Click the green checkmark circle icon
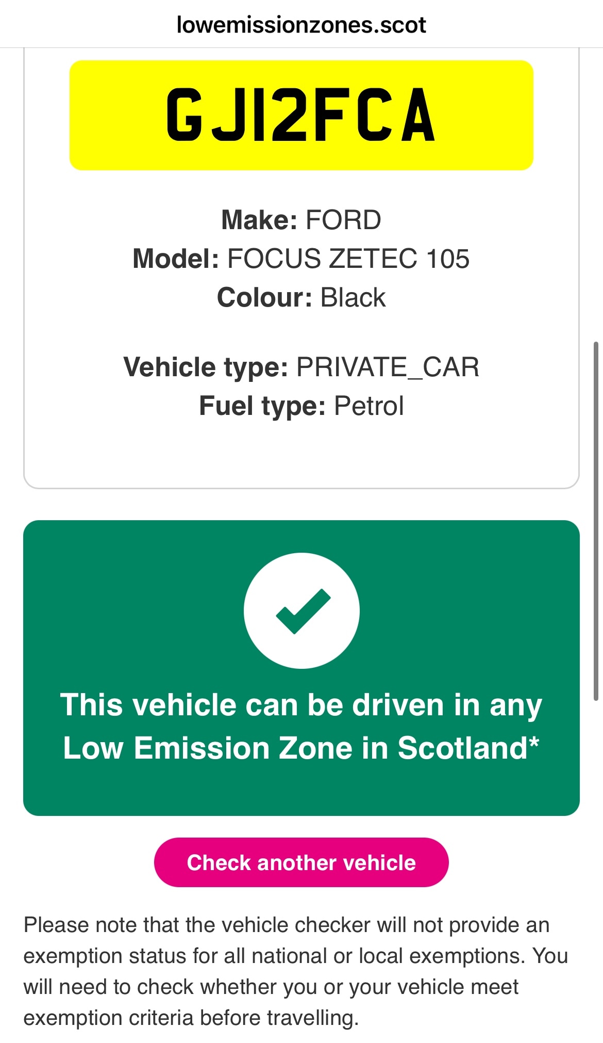Screen dimensions: 603x1043 301,611
